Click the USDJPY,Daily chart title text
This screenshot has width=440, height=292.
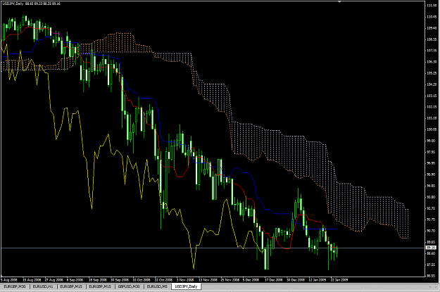(x=13, y=4)
